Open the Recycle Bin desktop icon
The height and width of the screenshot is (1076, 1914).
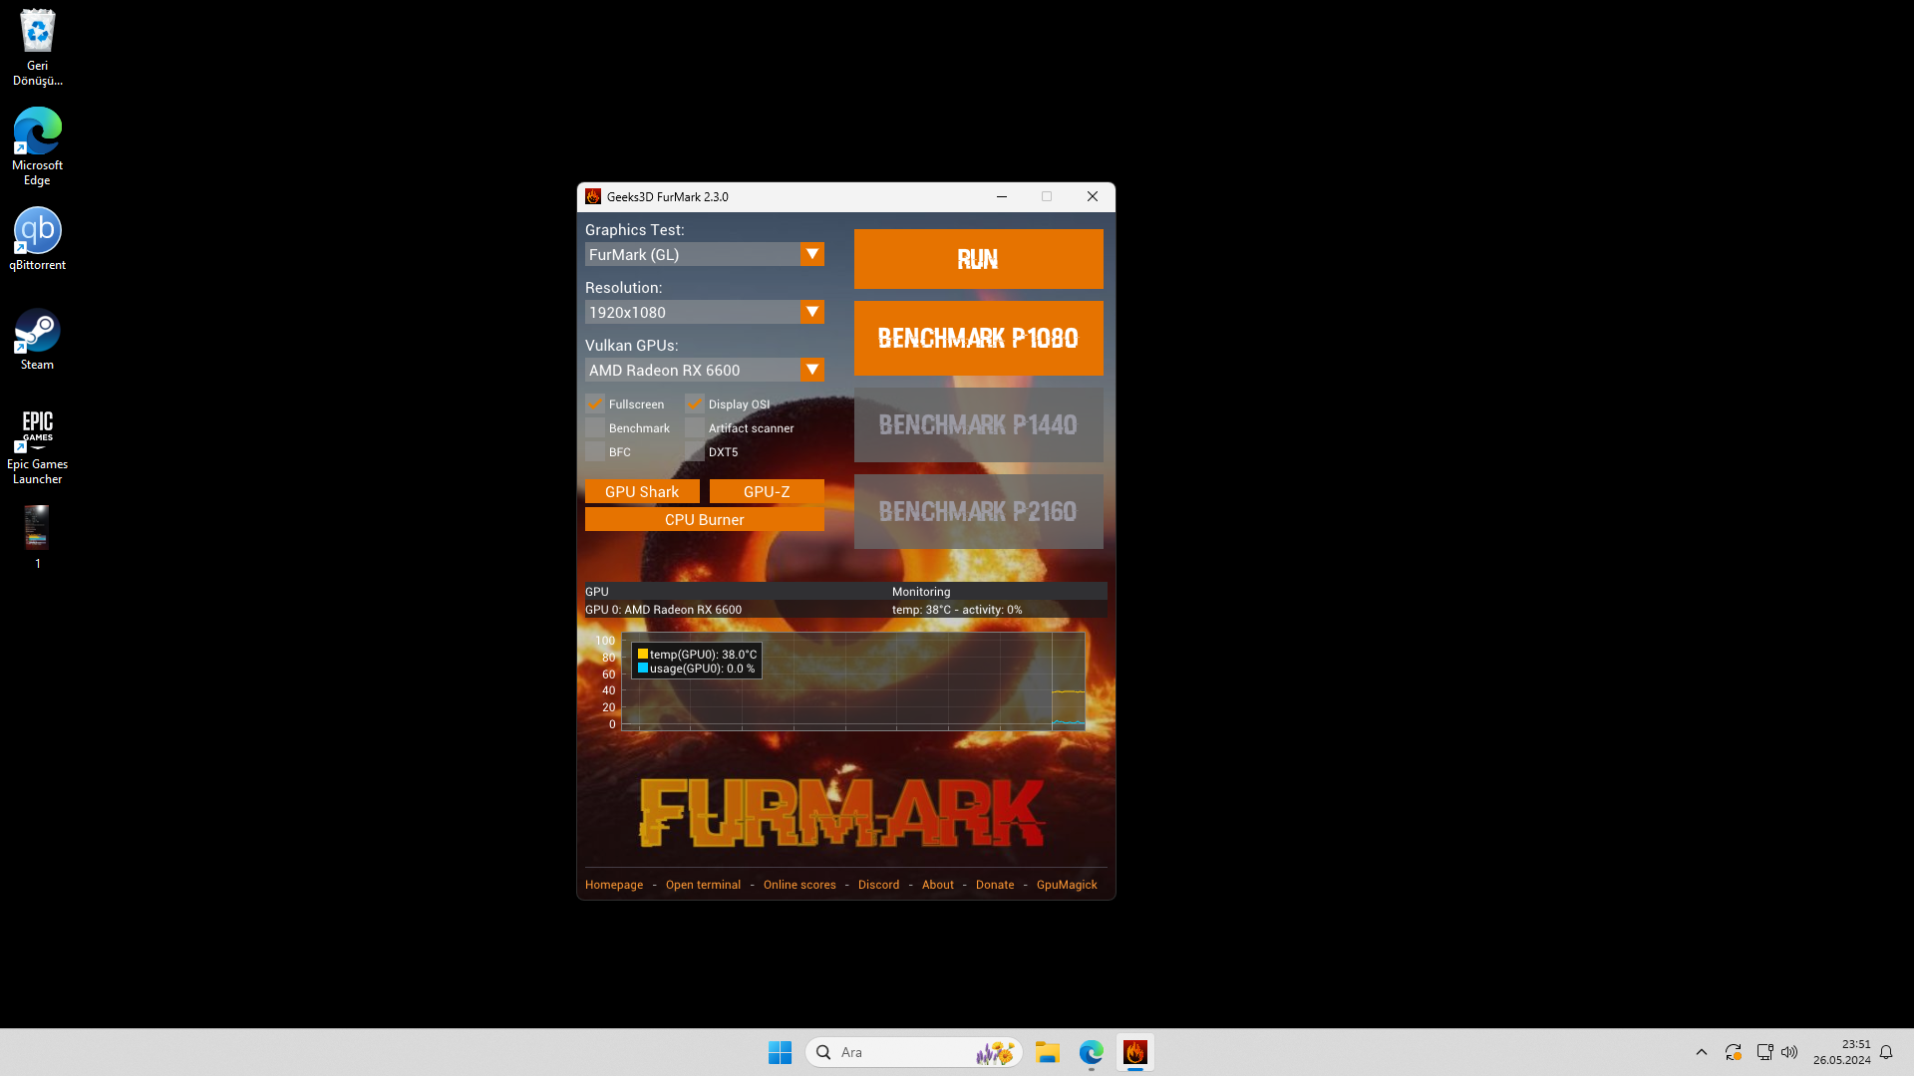point(37,47)
